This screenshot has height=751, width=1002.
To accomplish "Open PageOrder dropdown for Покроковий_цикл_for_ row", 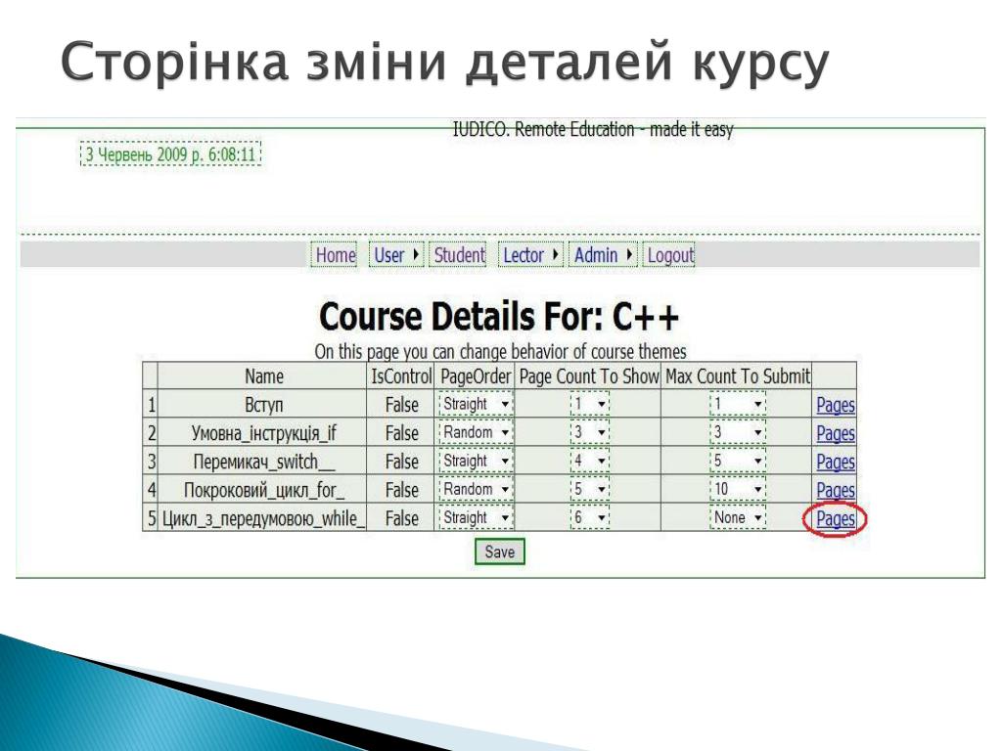I will click(x=477, y=489).
